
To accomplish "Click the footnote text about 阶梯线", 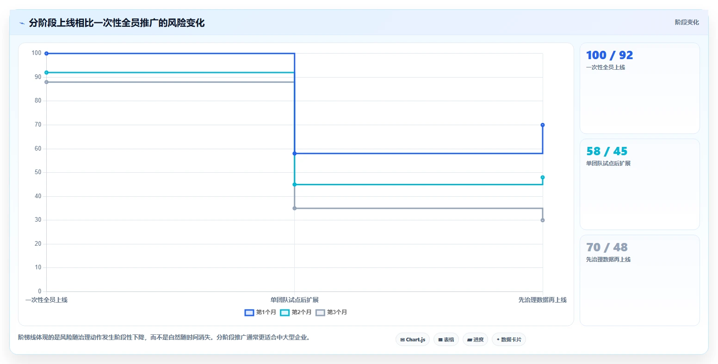I will coord(164,338).
